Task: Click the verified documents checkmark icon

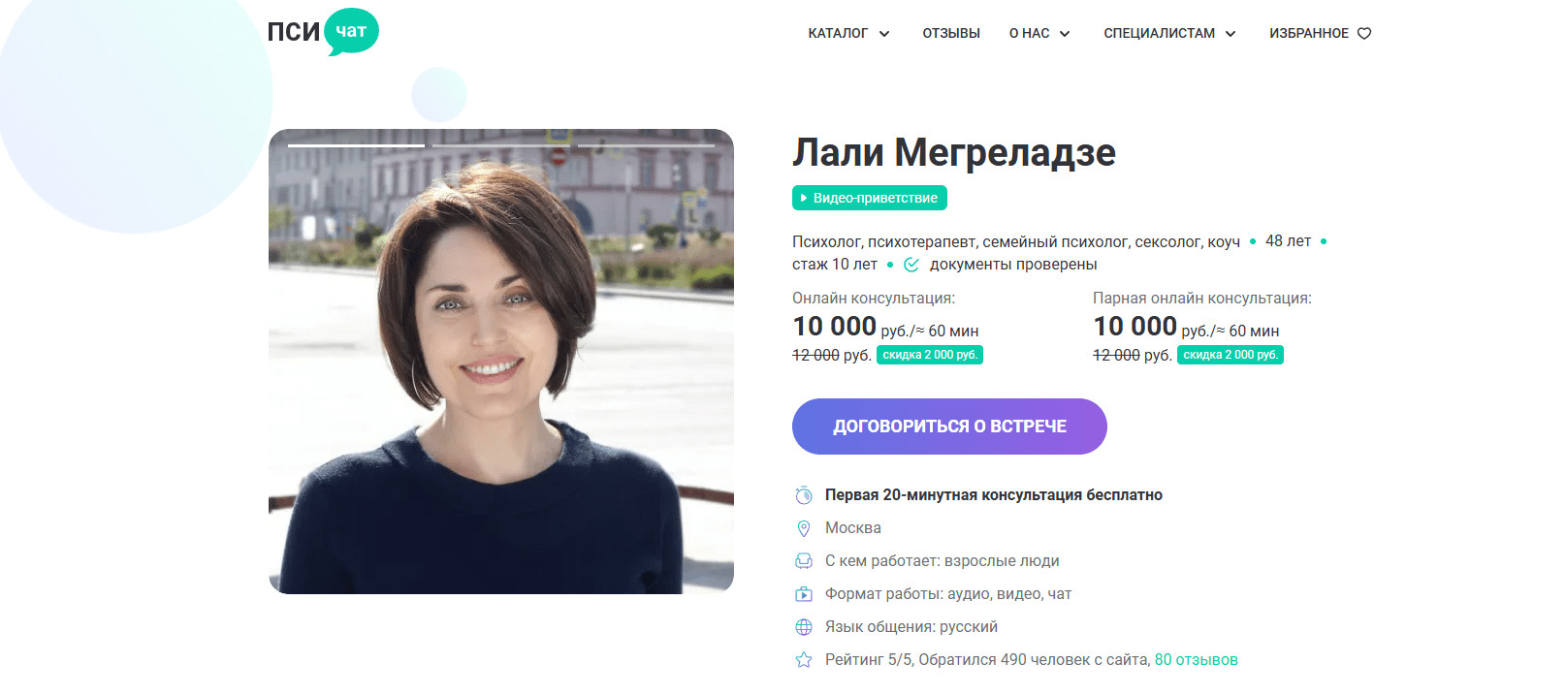Action: [x=911, y=265]
